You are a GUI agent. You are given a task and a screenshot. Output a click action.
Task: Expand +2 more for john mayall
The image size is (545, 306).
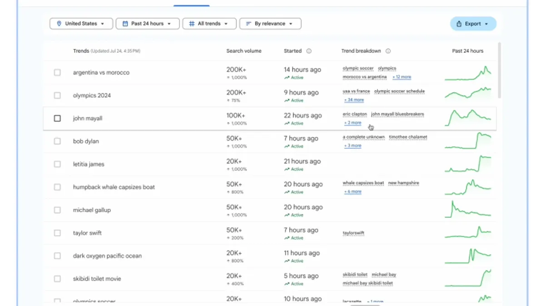tap(353, 123)
